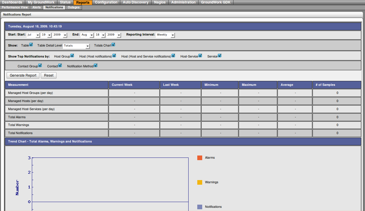Viewport: 365px width, 211px height.
Task: Disable the Host Group checkbox
Action: click(x=72, y=56)
